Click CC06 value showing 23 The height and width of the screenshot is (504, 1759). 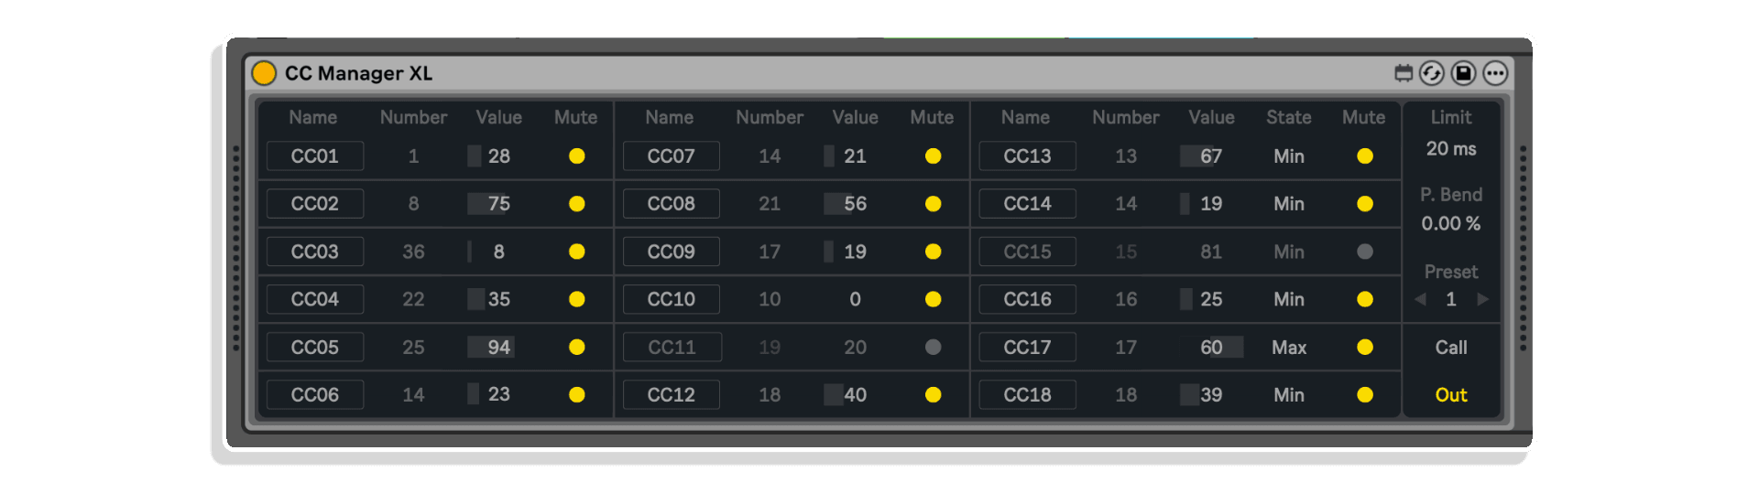pyautogui.click(x=499, y=395)
